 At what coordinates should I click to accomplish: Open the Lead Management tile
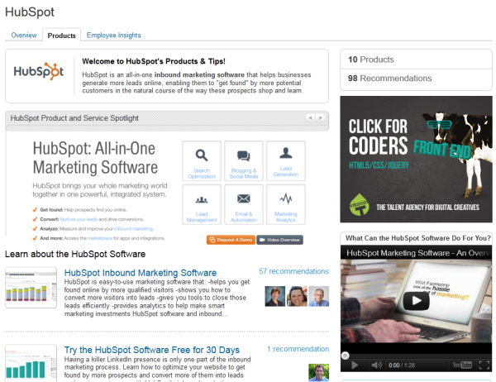click(x=202, y=205)
